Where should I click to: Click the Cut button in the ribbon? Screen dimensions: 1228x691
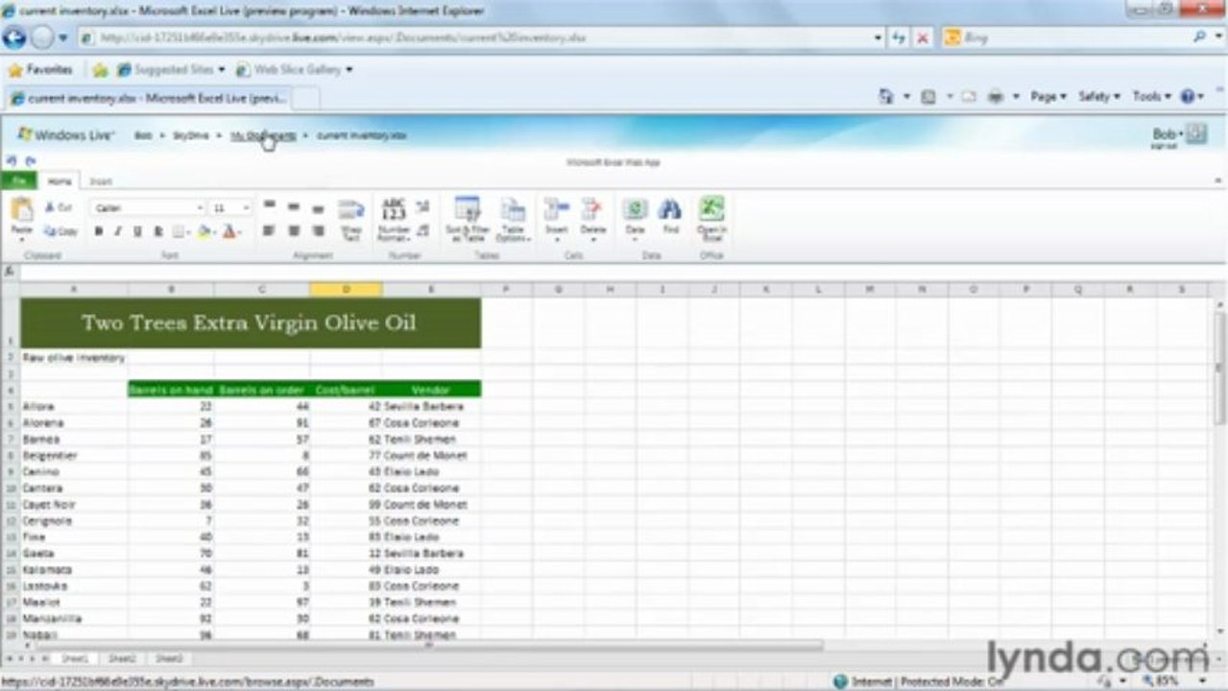pyautogui.click(x=59, y=207)
